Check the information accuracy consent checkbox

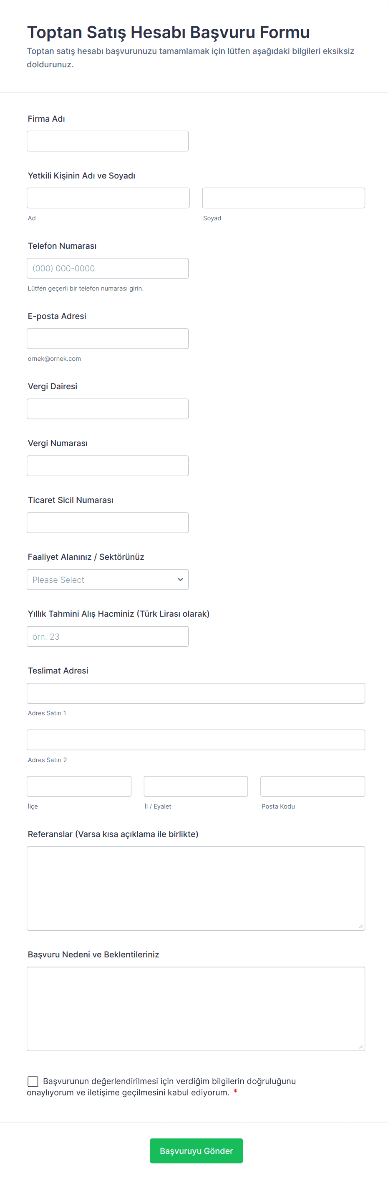(x=33, y=1081)
